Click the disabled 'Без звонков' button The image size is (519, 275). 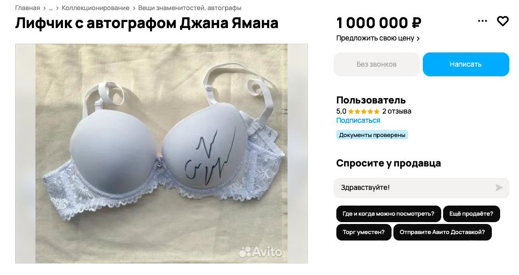[376, 64]
